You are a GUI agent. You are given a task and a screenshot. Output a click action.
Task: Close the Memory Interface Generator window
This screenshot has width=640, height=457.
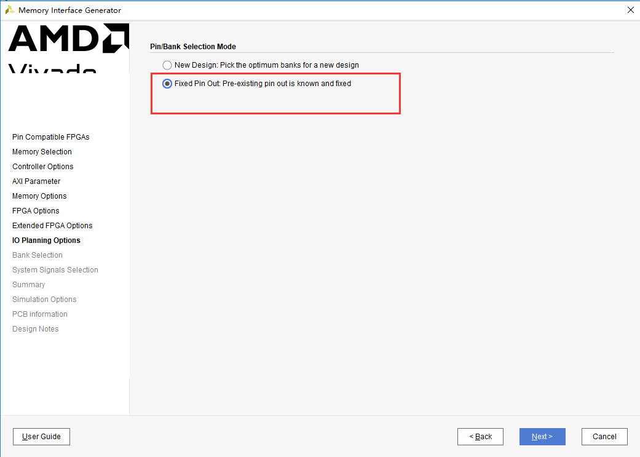[630, 10]
